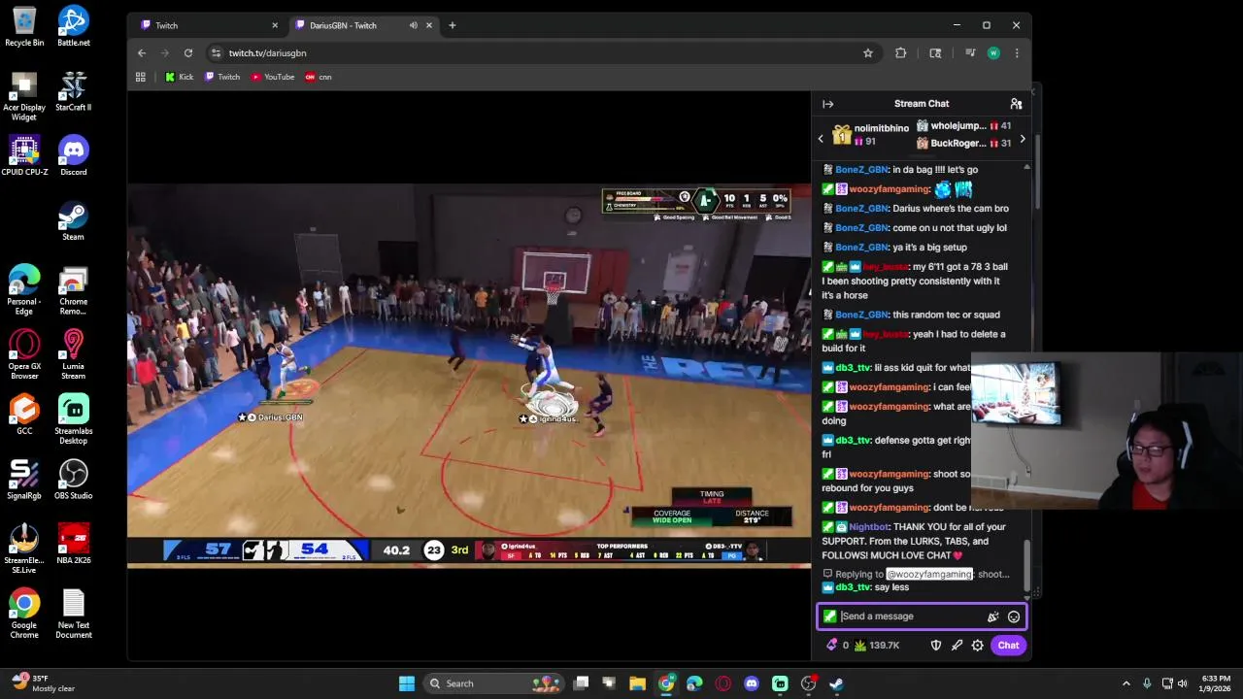Open the Windows Start menu
This screenshot has width=1243, height=699.
point(407,683)
